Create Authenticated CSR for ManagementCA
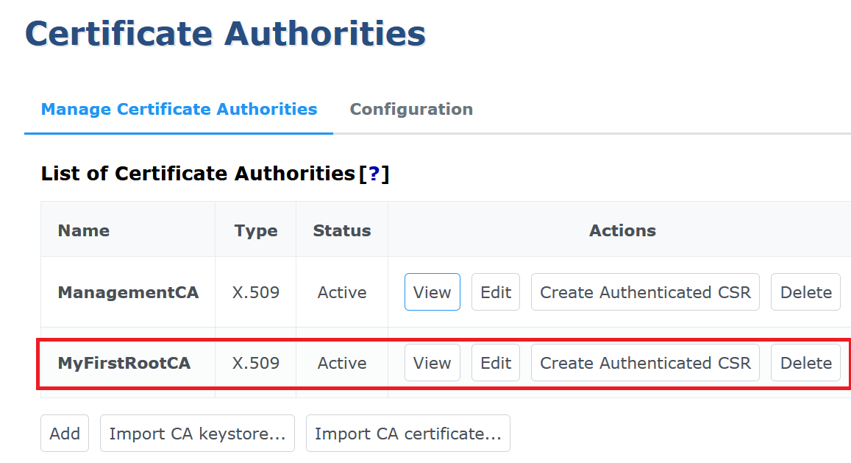Viewport: 851px width, 463px height. (645, 292)
